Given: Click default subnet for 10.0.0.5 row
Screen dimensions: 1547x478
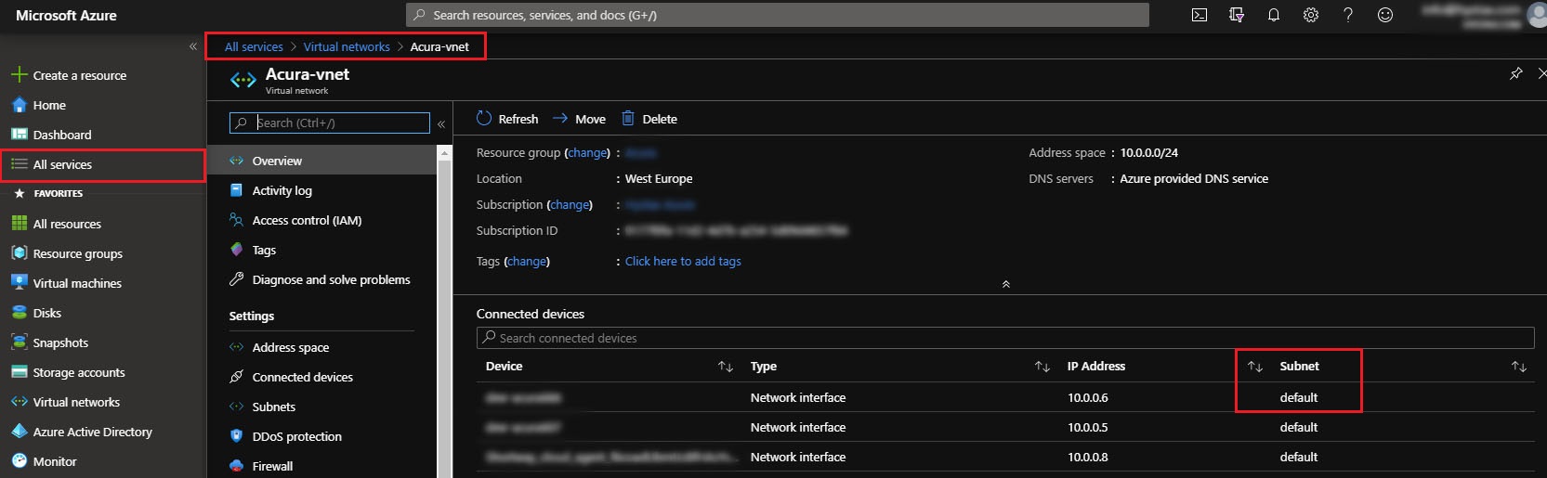Looking at the screenshot, I should pyautogui.click(x=1299, y=427).
